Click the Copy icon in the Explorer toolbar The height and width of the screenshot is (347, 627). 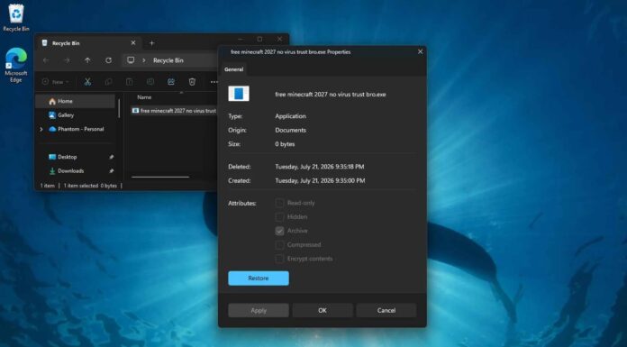pos(108,82)
